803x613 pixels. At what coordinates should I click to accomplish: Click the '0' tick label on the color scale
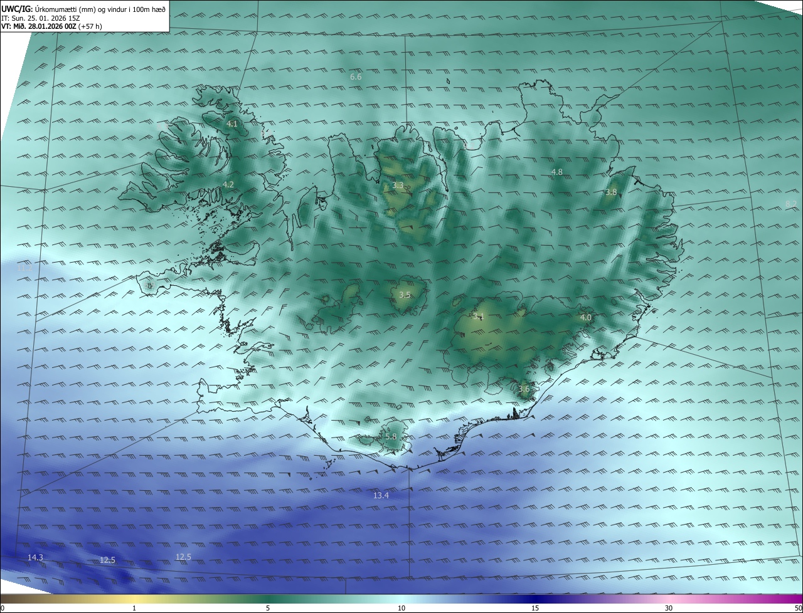3,608
